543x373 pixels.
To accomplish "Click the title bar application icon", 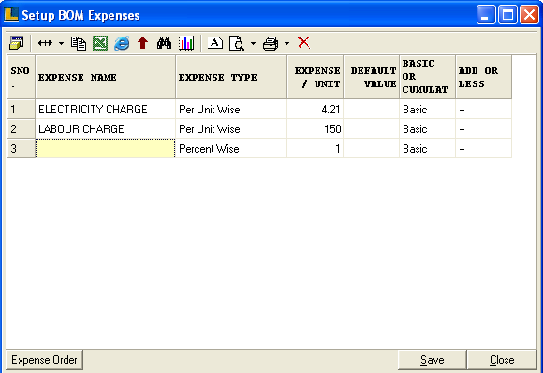I will (x=11, y=14).
